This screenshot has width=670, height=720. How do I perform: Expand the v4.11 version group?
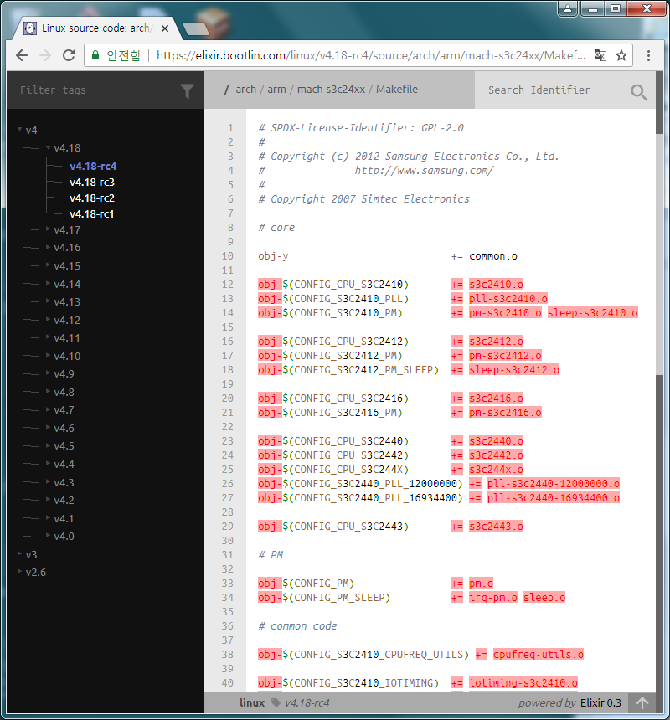(48, 337)
